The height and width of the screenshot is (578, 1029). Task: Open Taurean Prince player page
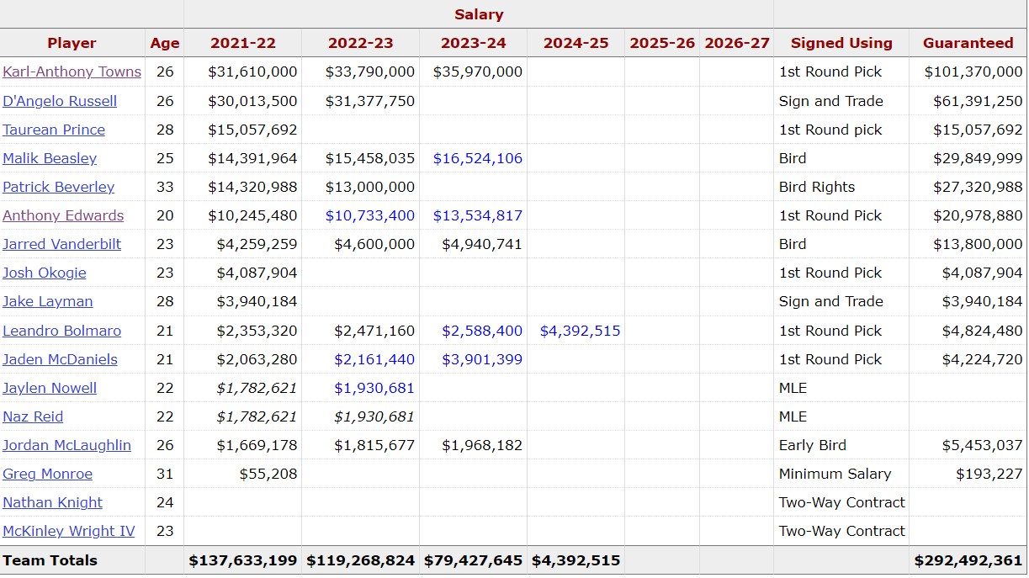coord(54,130)
